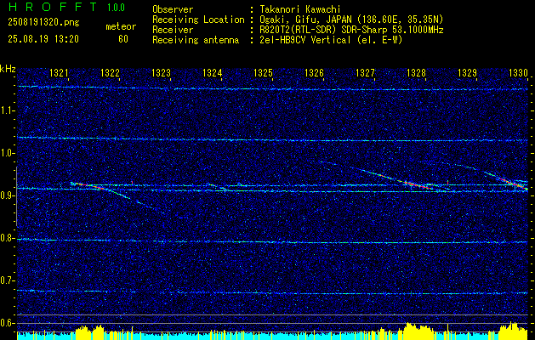Click the 1321 time marker

59,72
